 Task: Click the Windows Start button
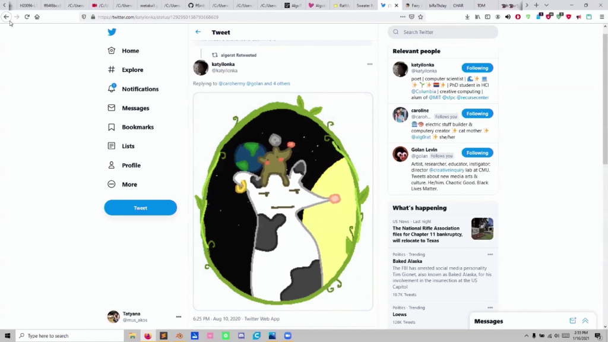coord(7,336)
